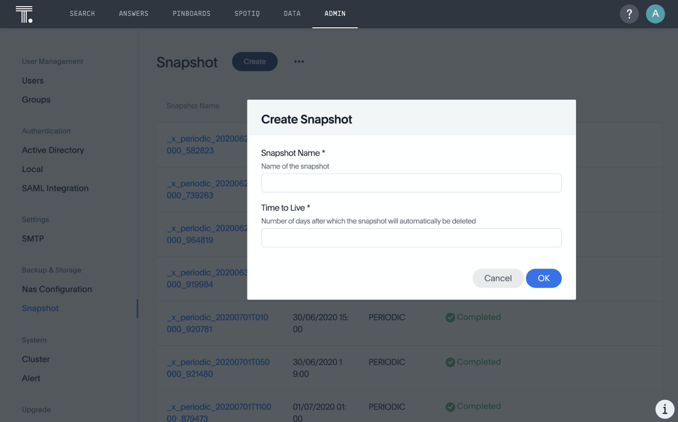The height and width of the screenshot is (422, 678).
Task: Open the _x_periodic_20200701T010 snapshot link
Action: [217, 323]
